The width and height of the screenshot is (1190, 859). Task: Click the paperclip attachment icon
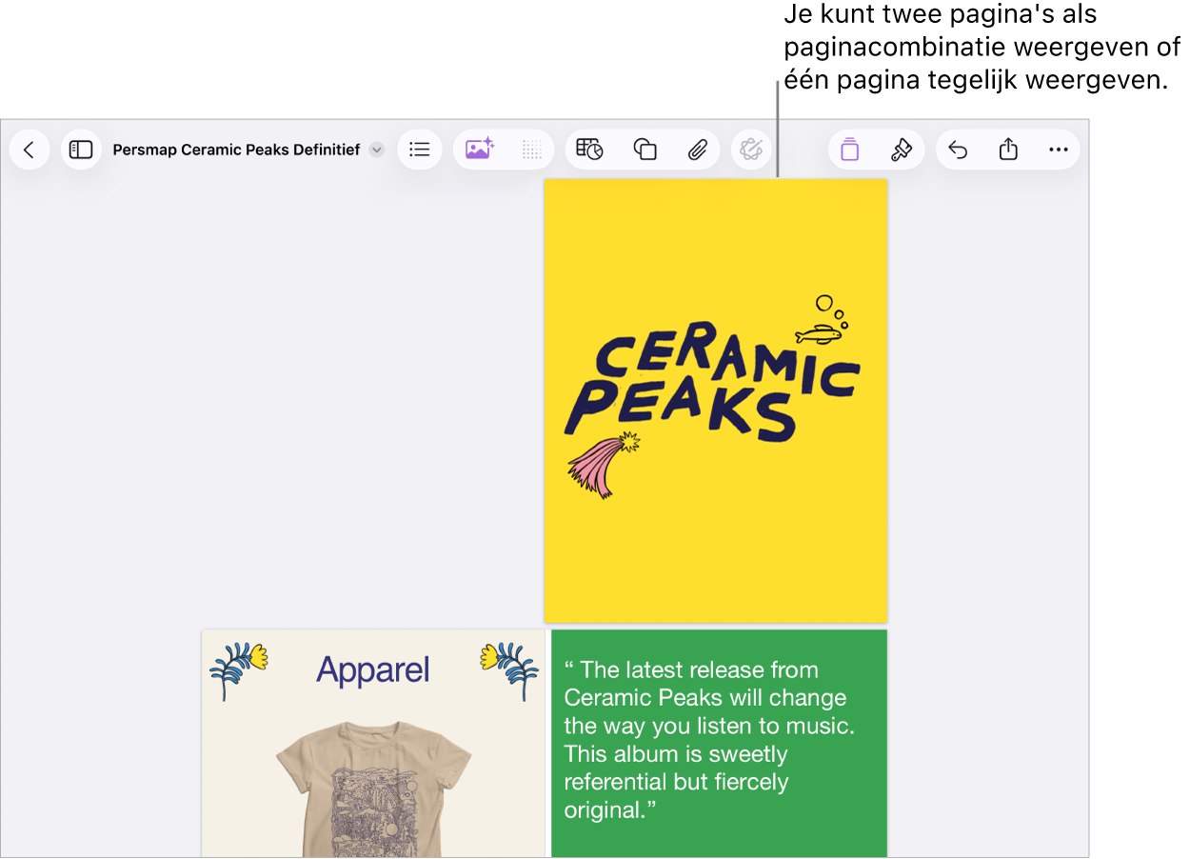698,150
